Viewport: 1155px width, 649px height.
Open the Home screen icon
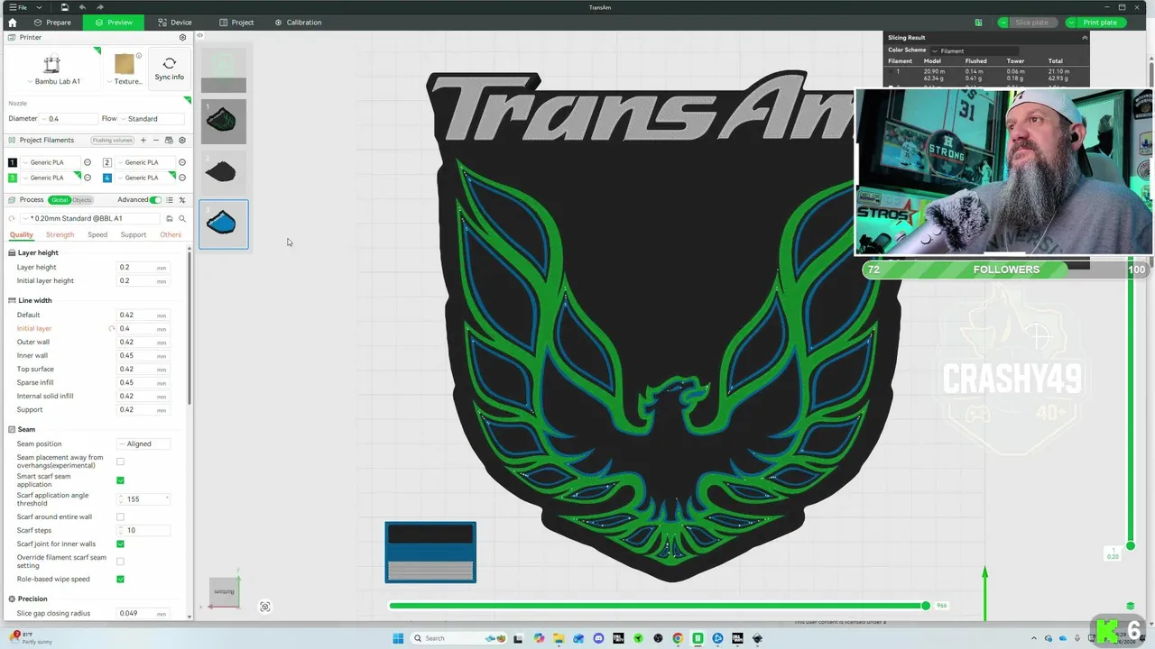point(13,23)
